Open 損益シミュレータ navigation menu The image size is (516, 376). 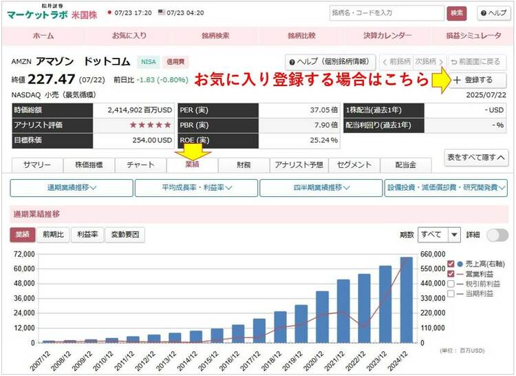pos(473,36)
